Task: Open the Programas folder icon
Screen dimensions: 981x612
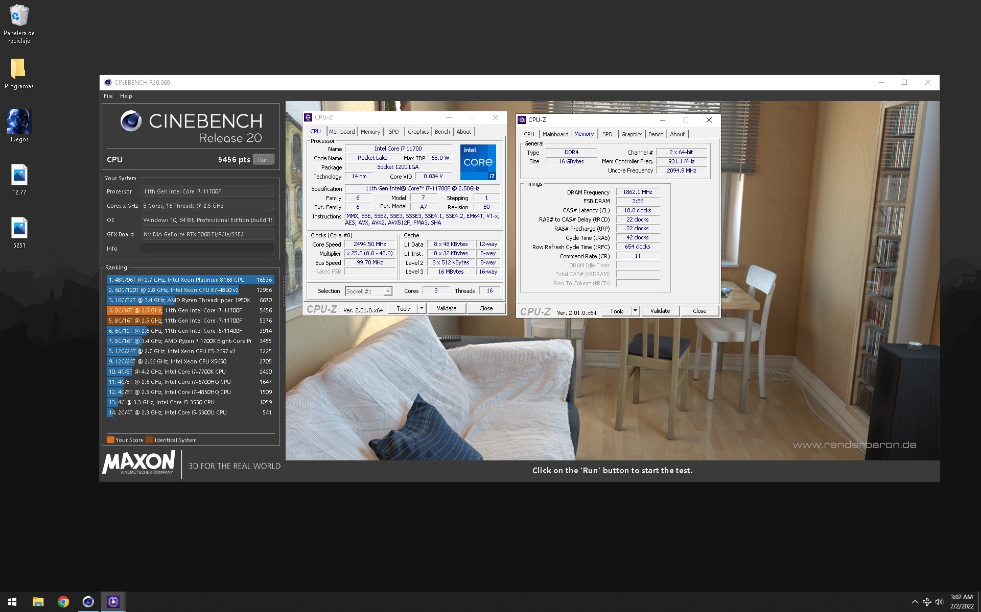Action: tap(19, 73)
